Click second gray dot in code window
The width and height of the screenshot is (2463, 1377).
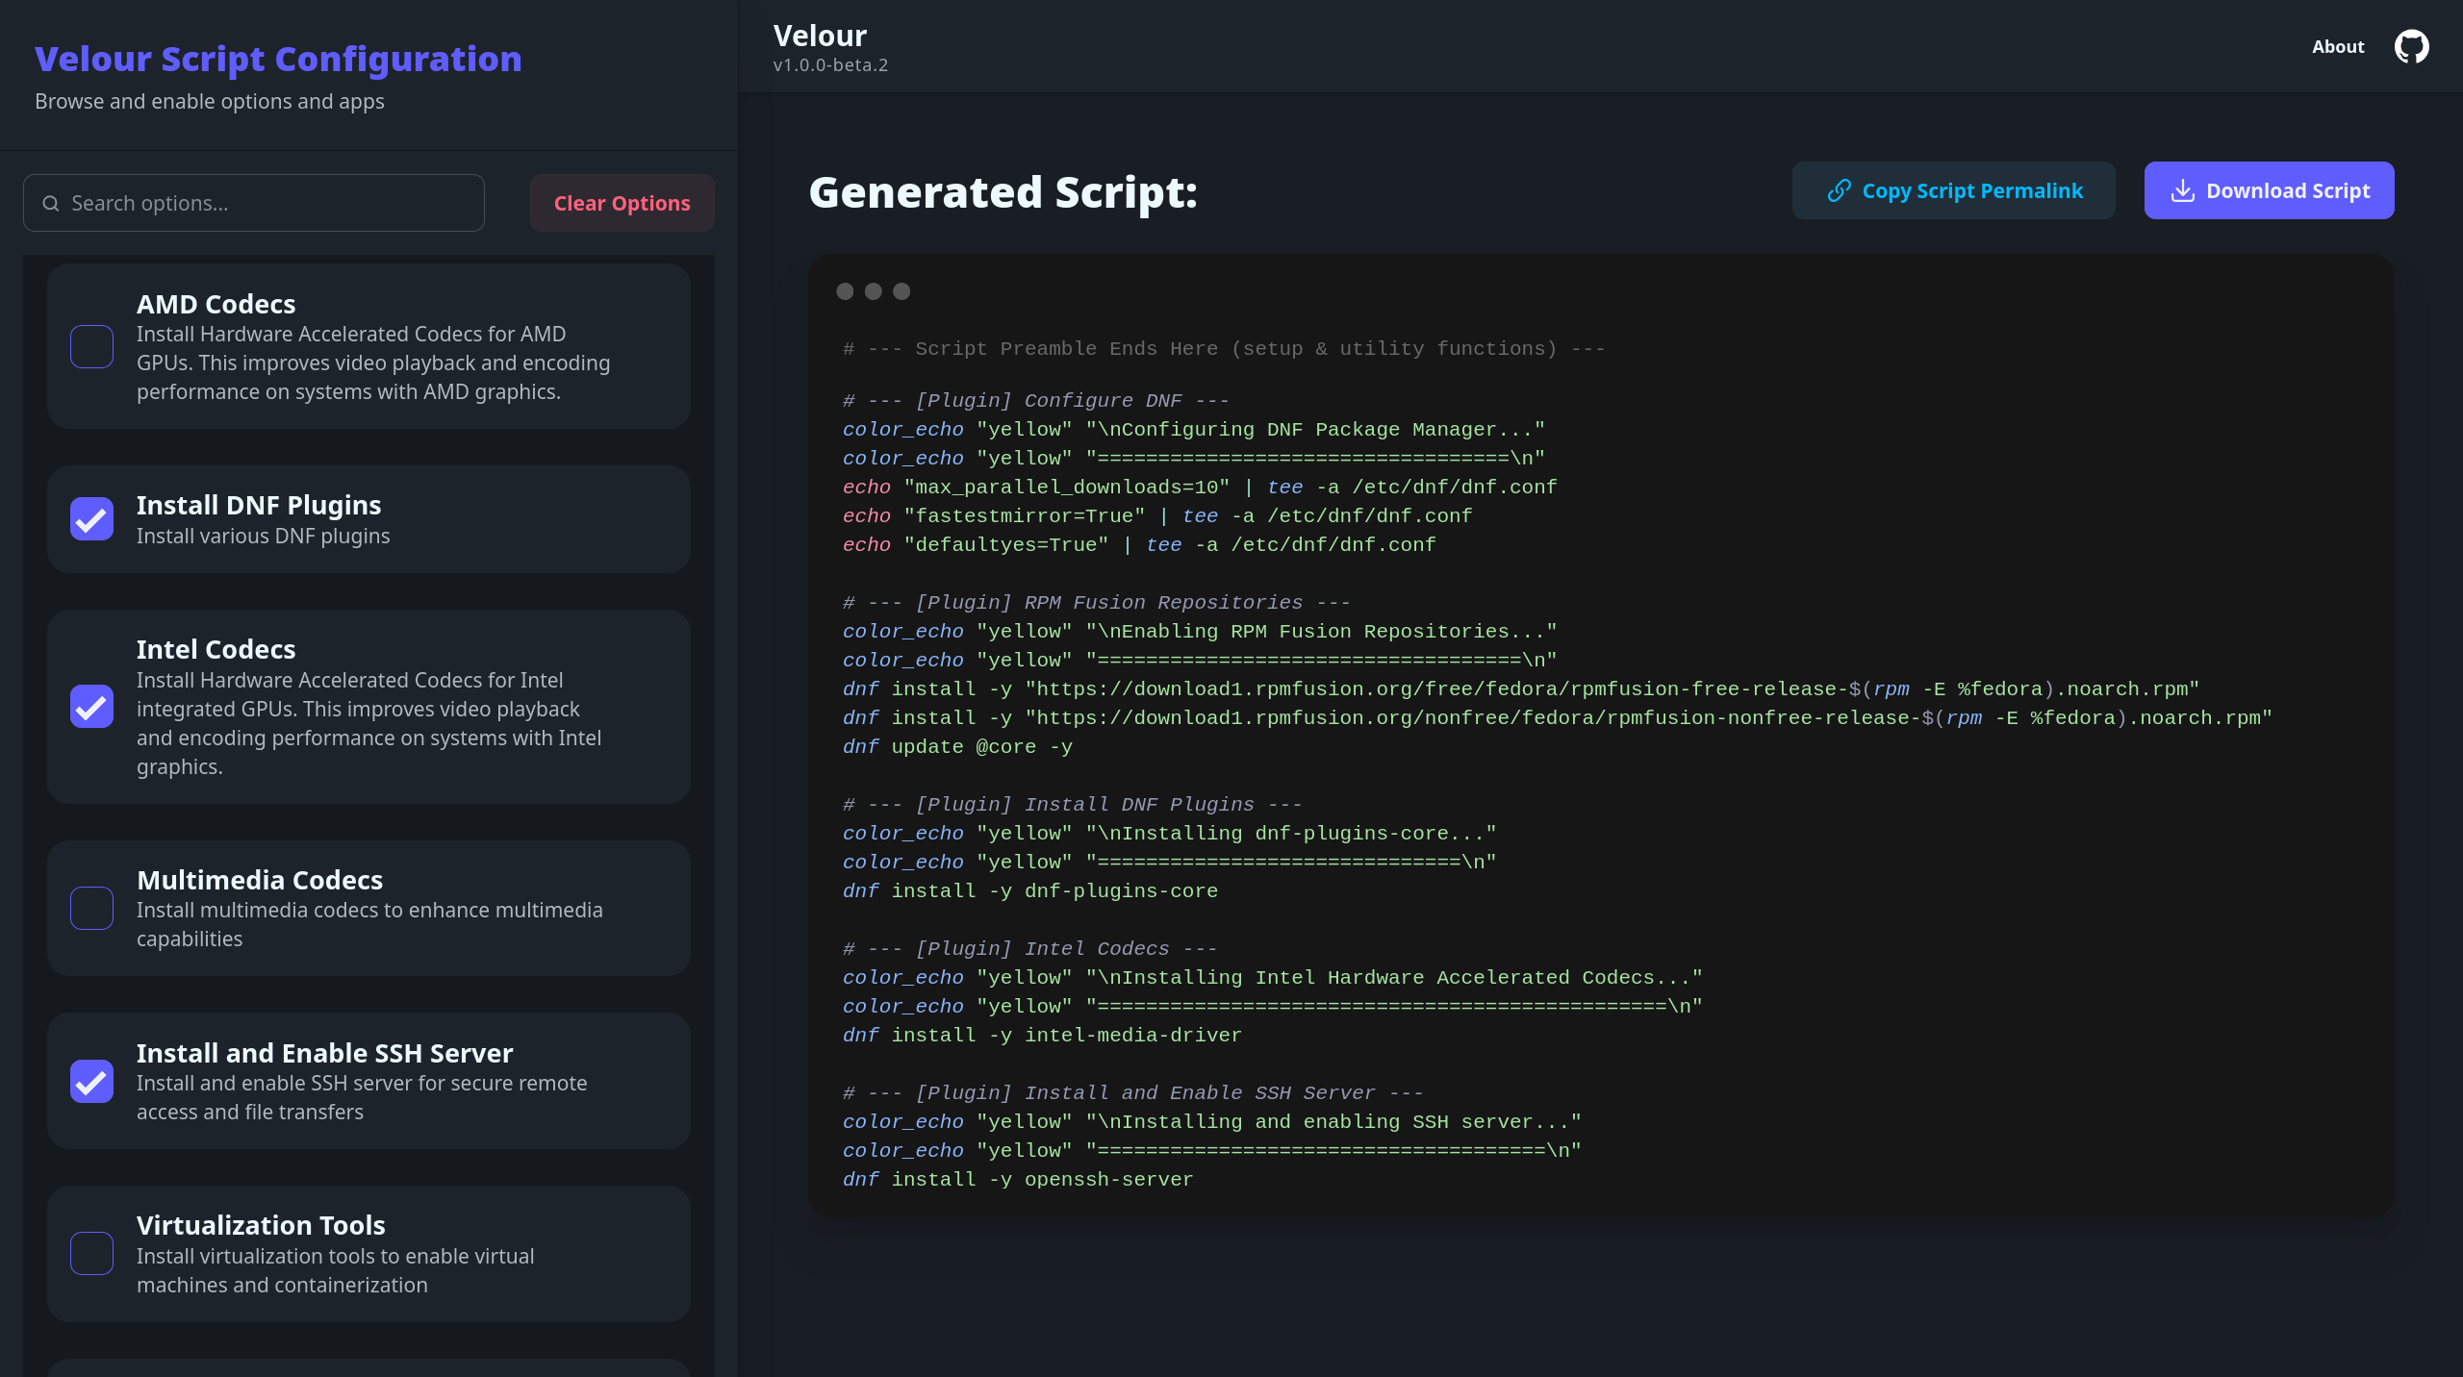874,291
